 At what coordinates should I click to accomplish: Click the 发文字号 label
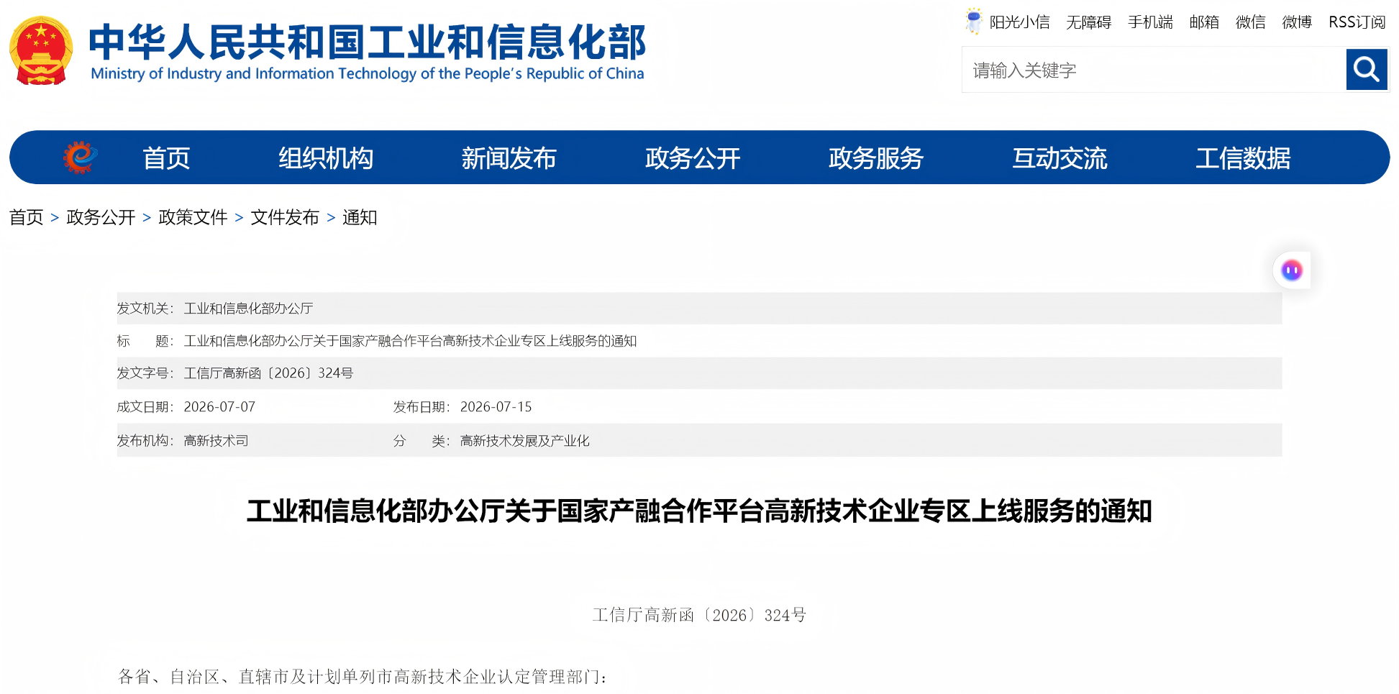pos(145,373)
